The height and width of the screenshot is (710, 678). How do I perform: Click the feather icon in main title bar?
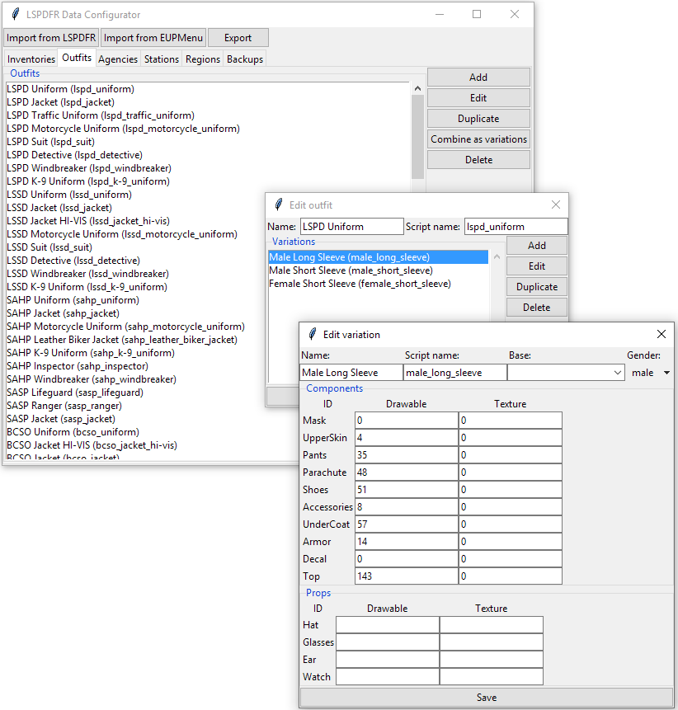pos(16,14)
